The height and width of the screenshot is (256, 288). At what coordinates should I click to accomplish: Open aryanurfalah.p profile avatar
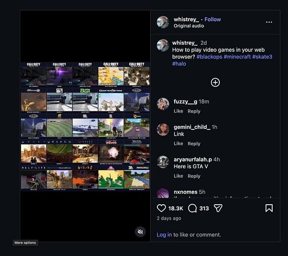coord(163,162)
